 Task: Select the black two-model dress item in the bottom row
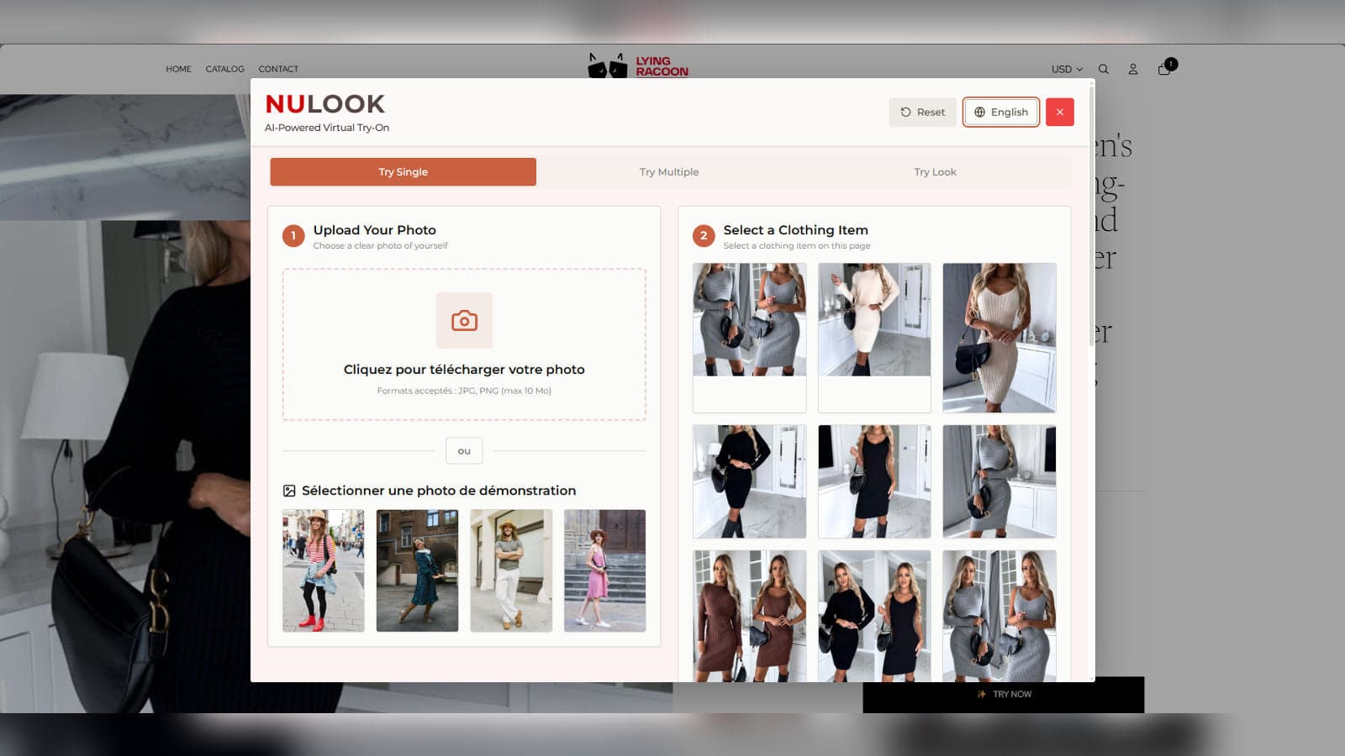(x=874, y=616)
